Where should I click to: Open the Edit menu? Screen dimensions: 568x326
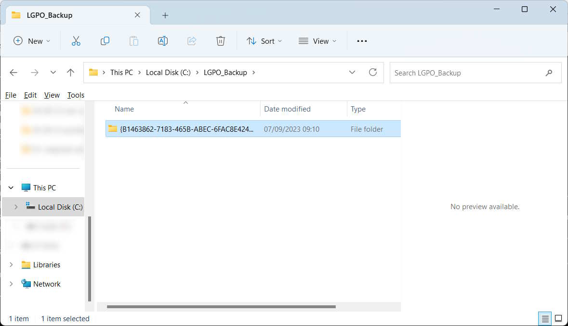click(x=30, y=95)
